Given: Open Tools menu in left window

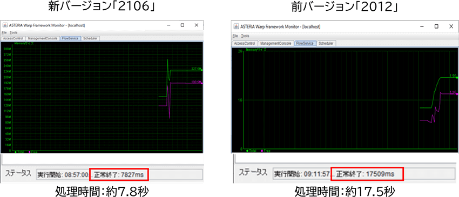Looking at the screenshot, I should 13,33.
